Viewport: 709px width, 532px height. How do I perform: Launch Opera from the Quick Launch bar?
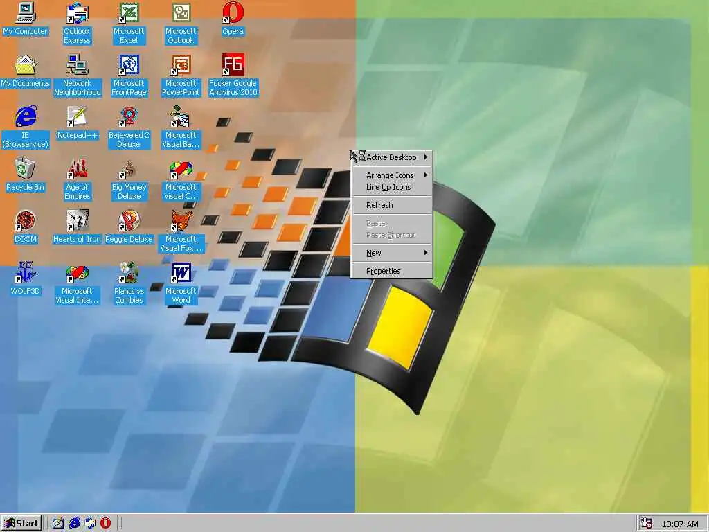point(105,524)
